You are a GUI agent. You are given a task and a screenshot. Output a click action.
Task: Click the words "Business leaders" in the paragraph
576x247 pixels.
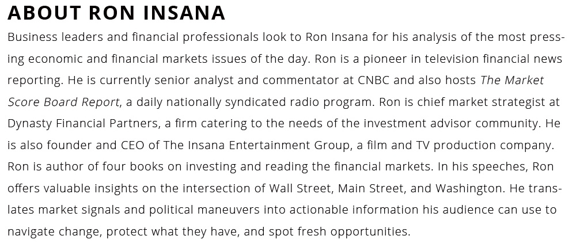click(49, 37)
